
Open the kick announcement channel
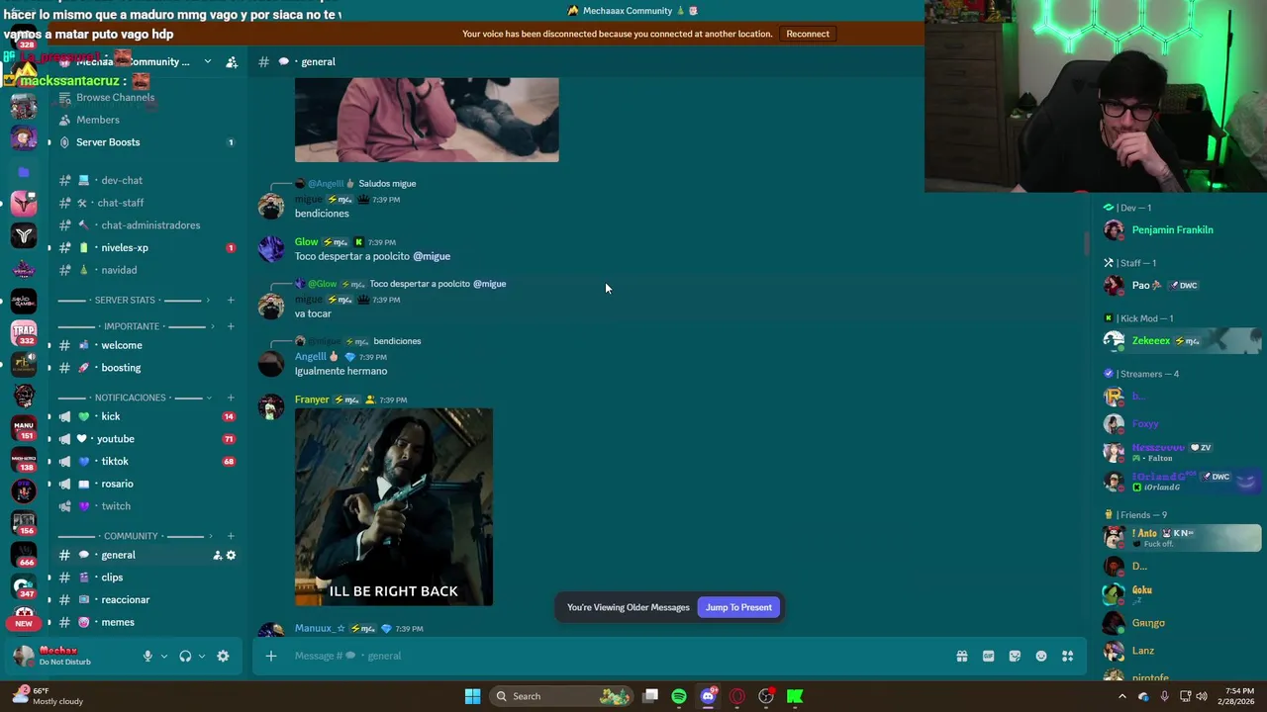146,416
